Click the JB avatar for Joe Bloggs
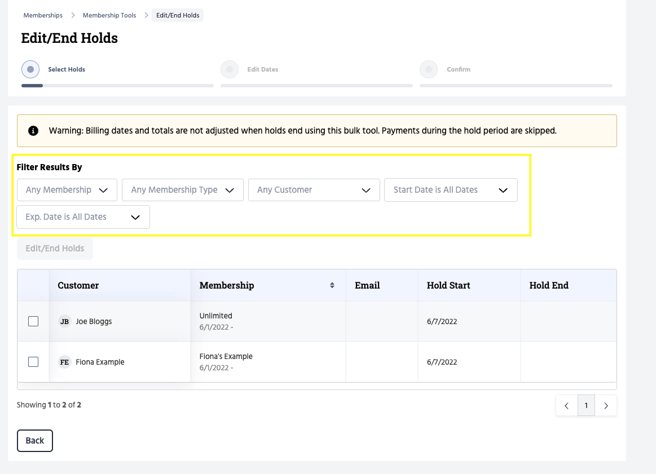This screenshot has width=656, height=474. (65, 321)
